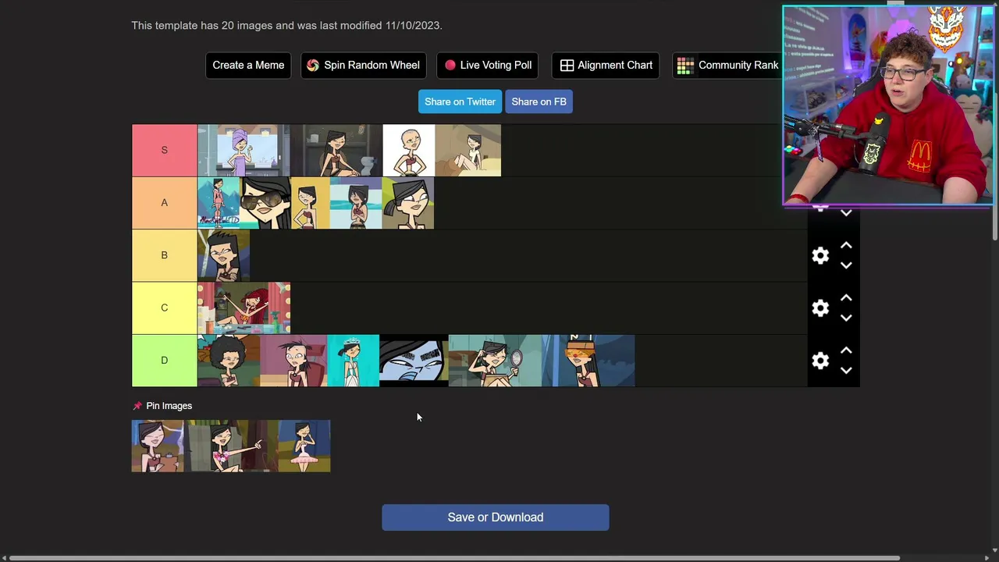This screenshot has width=999, height=562.
Task: Select the unranked pointing-pose image with pink top
Action: click(231, 446)
